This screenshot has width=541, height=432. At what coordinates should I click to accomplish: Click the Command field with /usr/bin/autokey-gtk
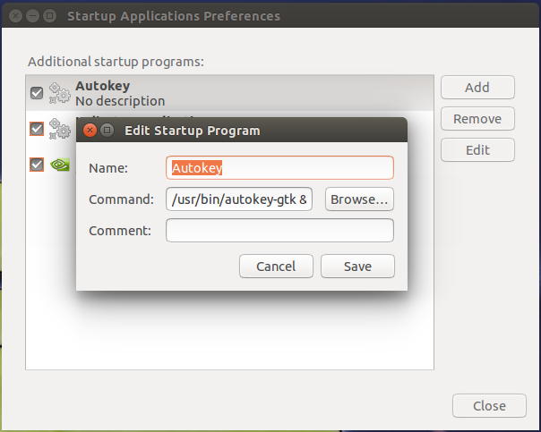pos(239,199)
